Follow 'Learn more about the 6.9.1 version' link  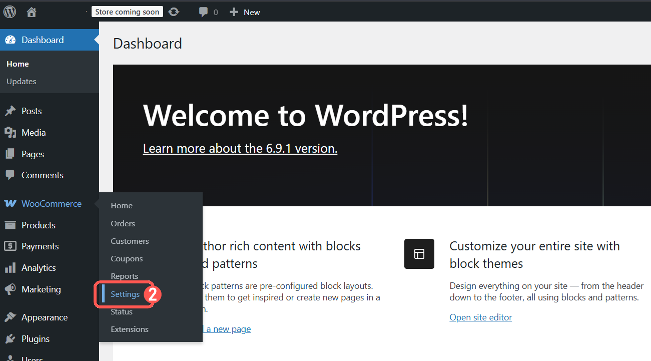[240, 149]
